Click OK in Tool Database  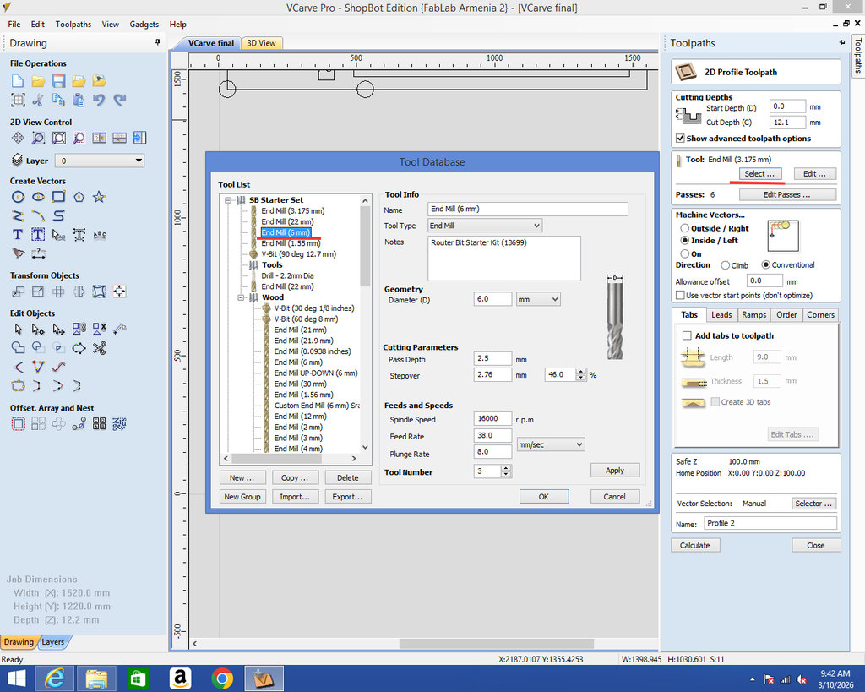point(543,497)
